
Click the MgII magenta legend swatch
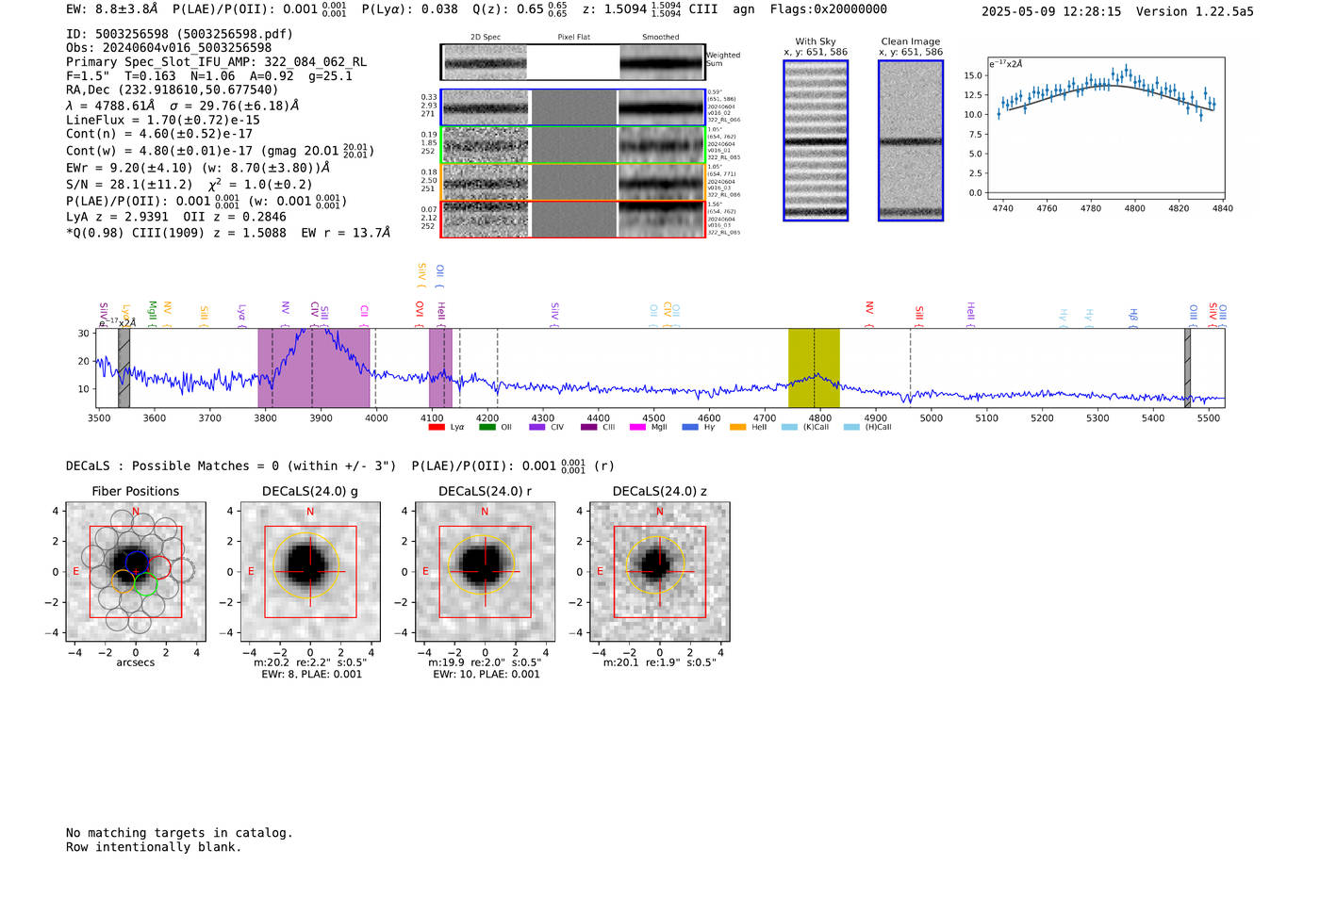click(x=638, y=427)
